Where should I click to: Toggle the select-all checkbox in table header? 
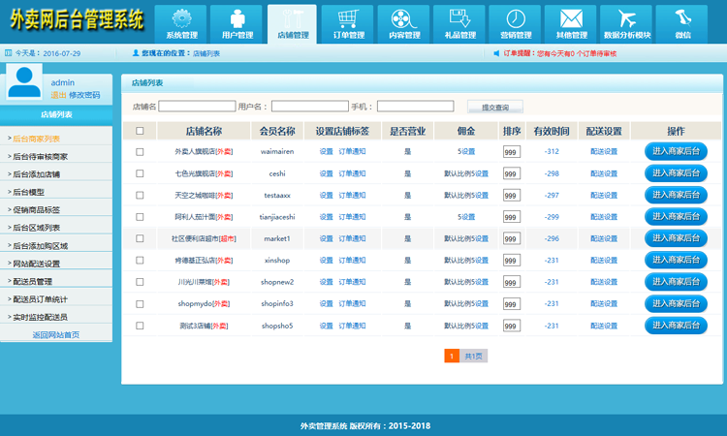(x=140, y=131)
